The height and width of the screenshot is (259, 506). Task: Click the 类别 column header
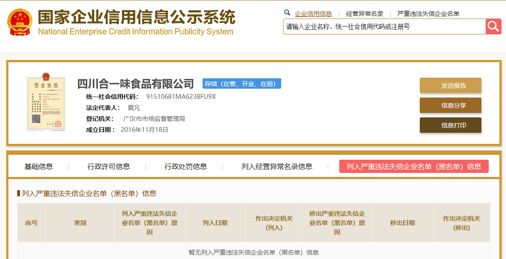80,223
